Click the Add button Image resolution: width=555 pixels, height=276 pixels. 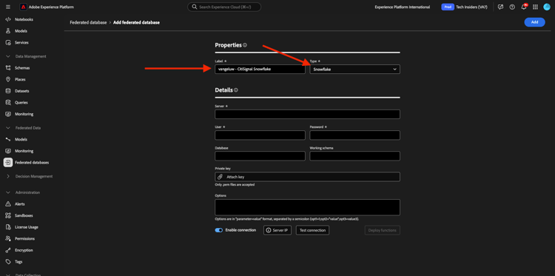534,22
